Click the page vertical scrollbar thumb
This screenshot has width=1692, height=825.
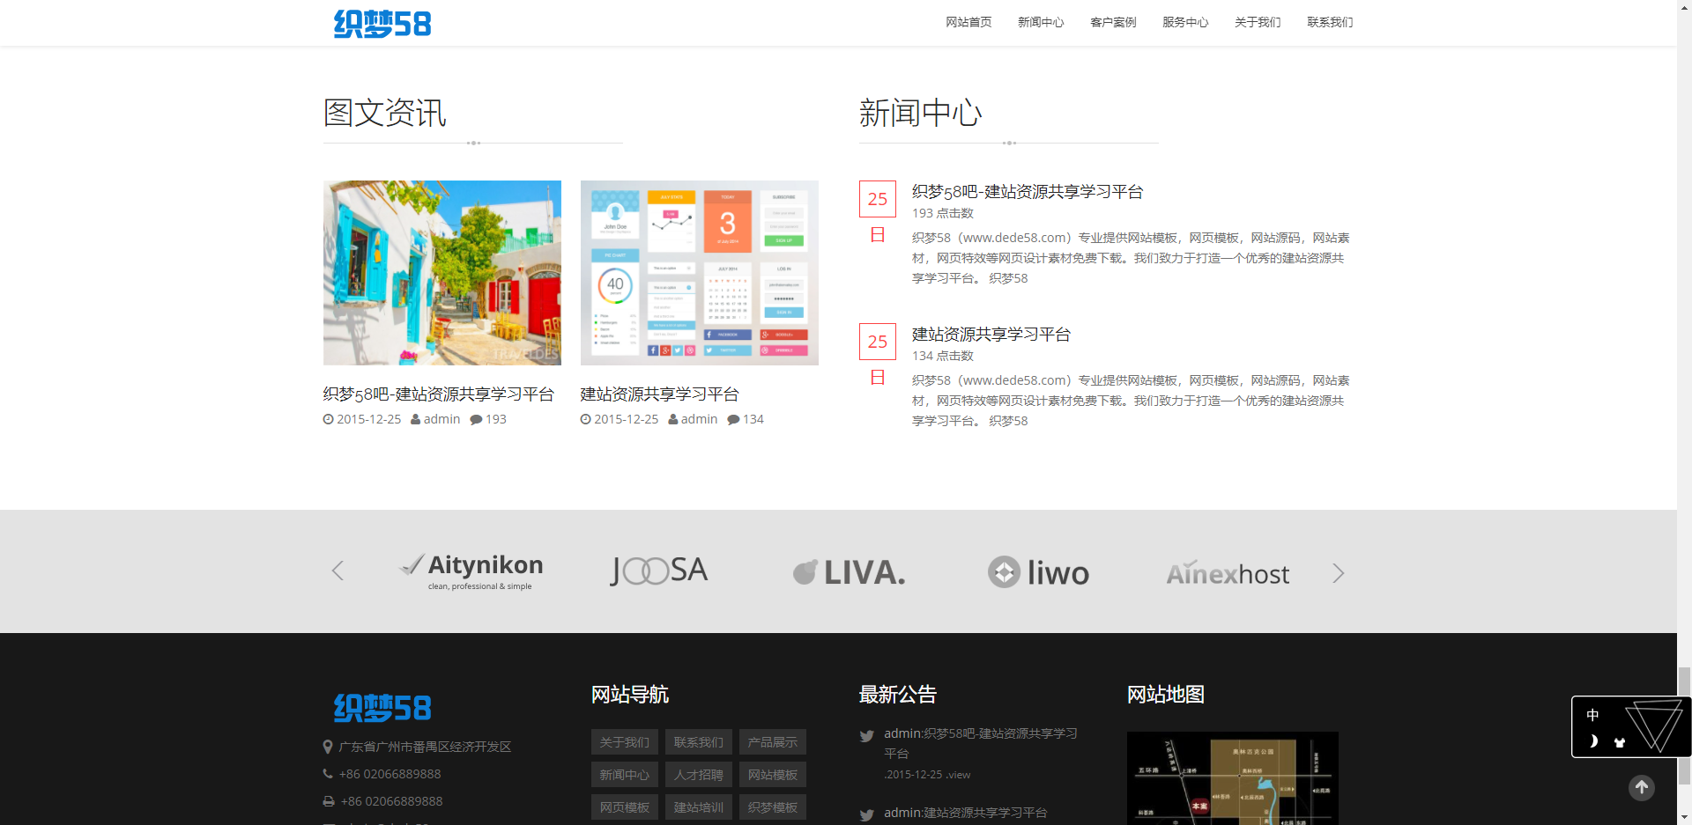point(1684,725)
